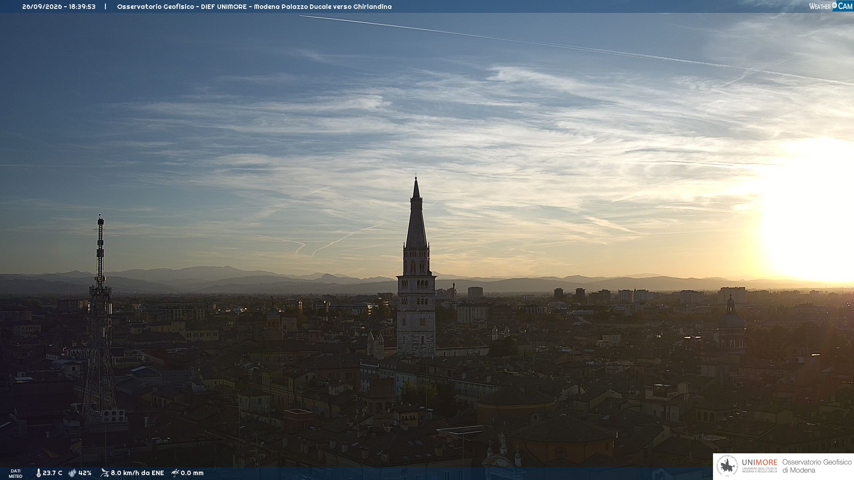The height and width of the screenshot is (480, 854).
Task: Select the DATI METEO label
Action: (x=16, y=473)
